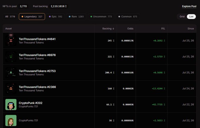Select the 245 backing value

(x=111, y=41)
